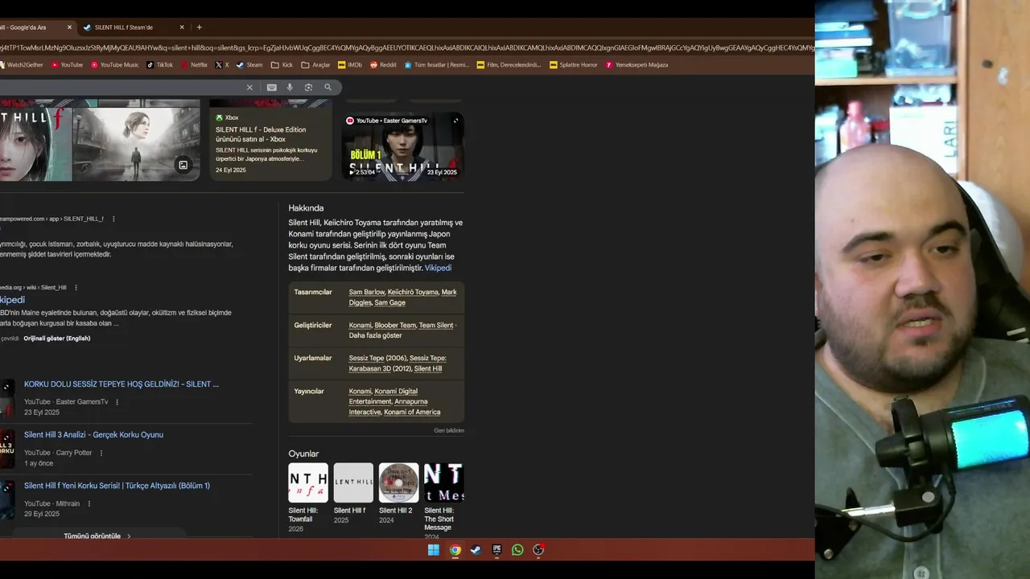Open the Keiichirō Toyama designer link
Viewport: 1030px width, 579px height.
413,292
